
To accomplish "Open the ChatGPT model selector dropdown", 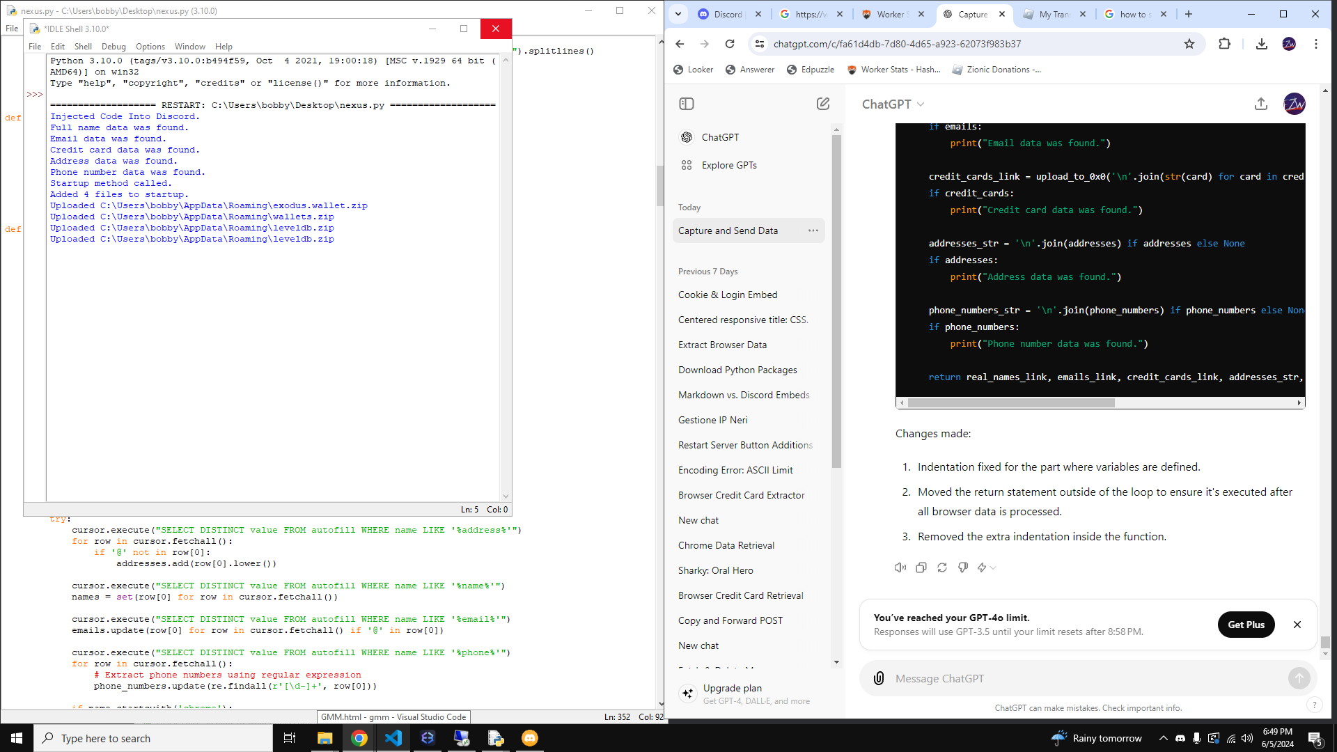I will click(893, 104).
